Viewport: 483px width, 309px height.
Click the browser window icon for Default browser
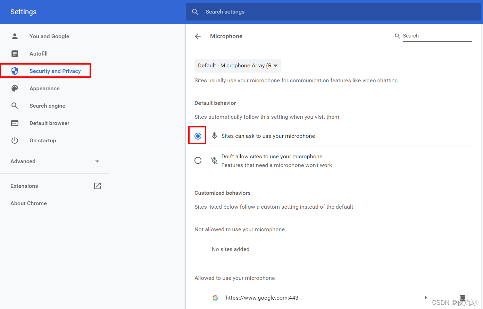pyautogui.click(x=15, y=123)
